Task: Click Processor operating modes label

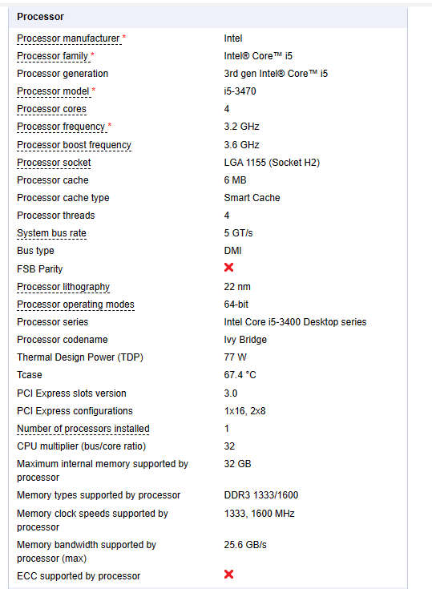Action: click(75, 305)
